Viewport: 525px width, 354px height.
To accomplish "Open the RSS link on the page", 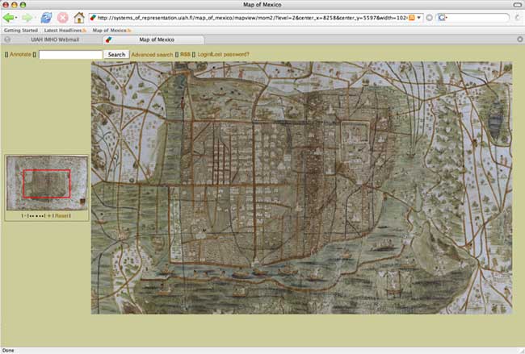I will pyautogui.click(x=185, y=55).
